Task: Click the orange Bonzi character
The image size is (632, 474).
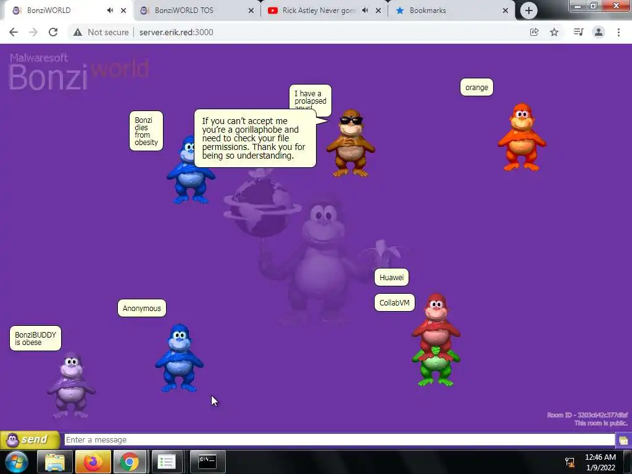Action: [x=522, y=137]
